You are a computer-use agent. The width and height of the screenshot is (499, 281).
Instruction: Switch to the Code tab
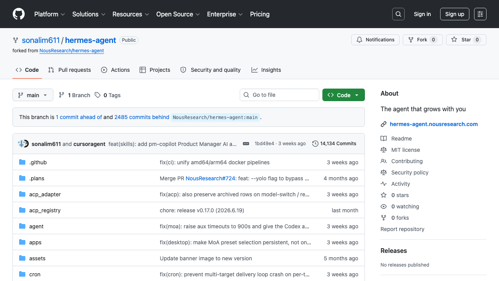[x=27, y=70]
